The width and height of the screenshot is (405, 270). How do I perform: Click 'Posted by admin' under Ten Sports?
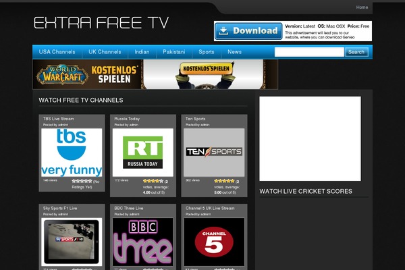tap(197, 125)
